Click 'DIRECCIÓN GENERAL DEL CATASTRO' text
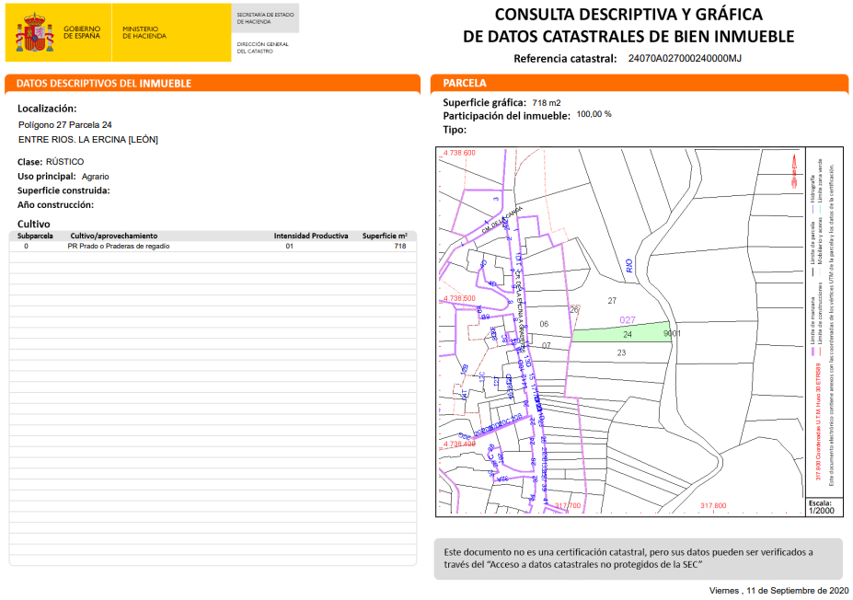 tap(263, 48)
